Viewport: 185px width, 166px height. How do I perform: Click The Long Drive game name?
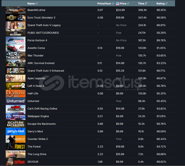pyautogui.click(x=37, y=154)
